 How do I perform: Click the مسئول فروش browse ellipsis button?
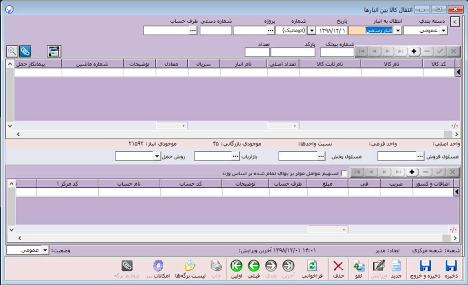point(420,156)
